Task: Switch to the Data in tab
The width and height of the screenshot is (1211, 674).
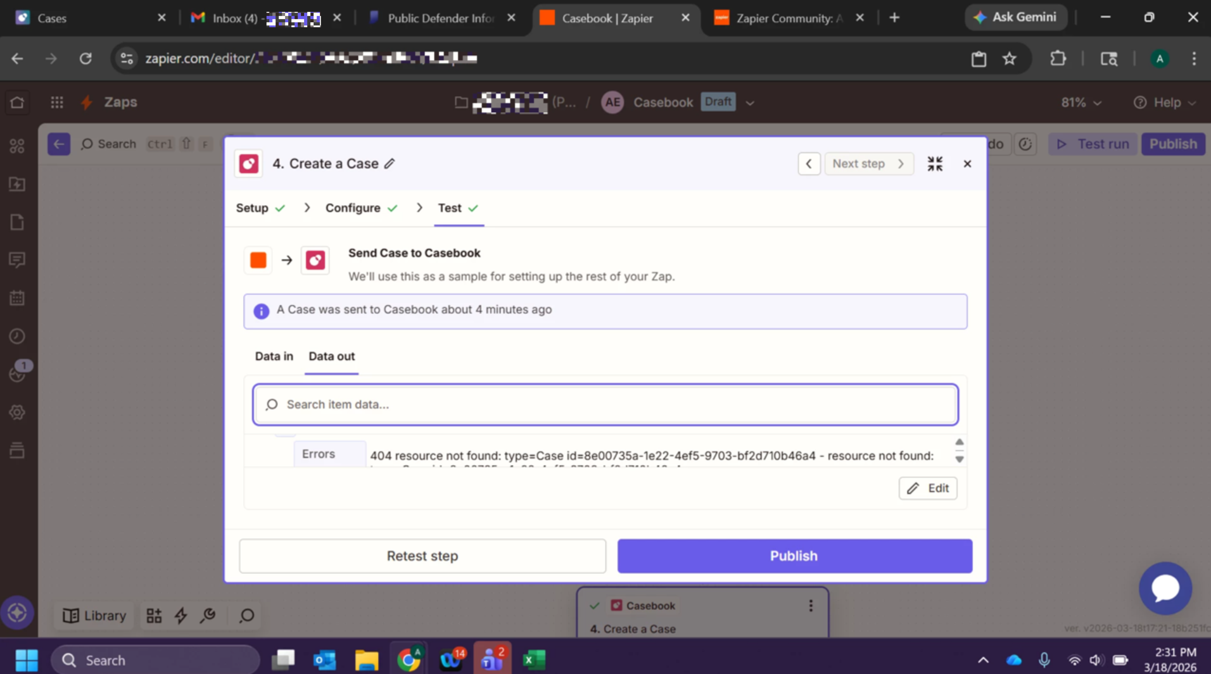Action: tap(274, 356)
